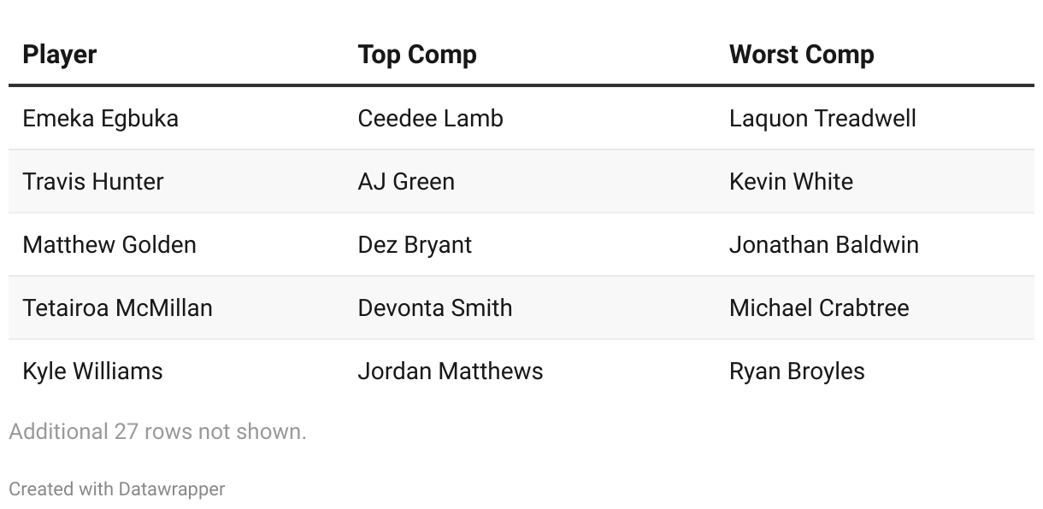Click the Additional 27 rows not shown text
Viewport: 1043px width, 509px height.
(x=158, y=431)
